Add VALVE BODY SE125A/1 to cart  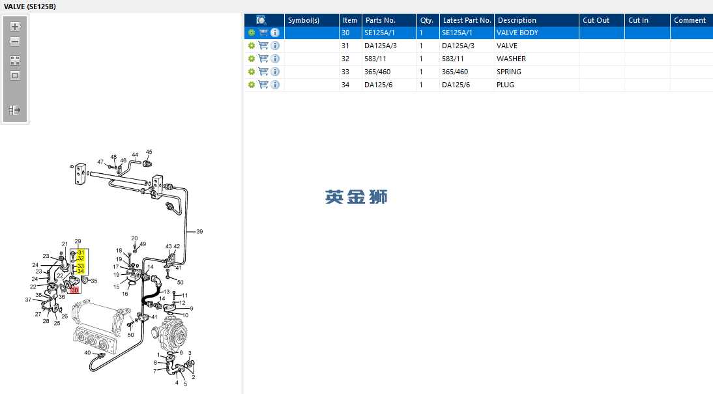263,33
